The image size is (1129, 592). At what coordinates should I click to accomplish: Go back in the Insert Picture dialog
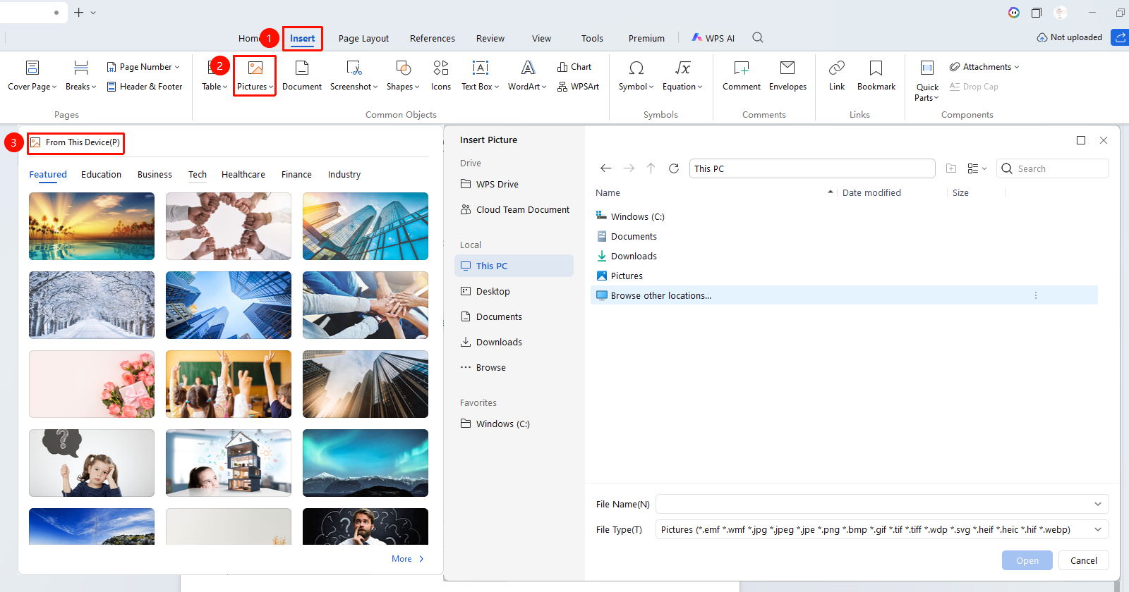coord(605,168)
